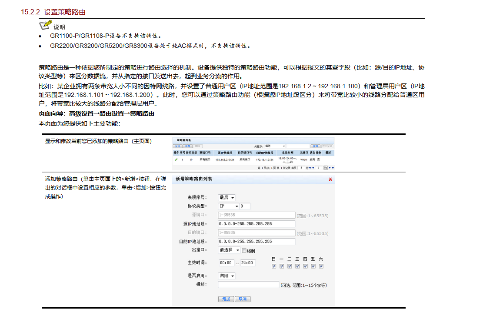
Task: Tick the 强制 checkbox
Action: tap(244, 250)
